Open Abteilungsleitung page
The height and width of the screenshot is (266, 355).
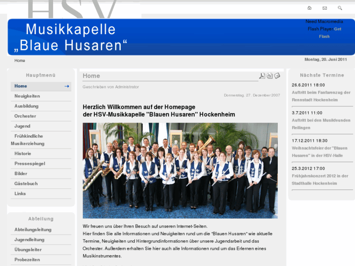pyautogui.click(x=41, y=230)
